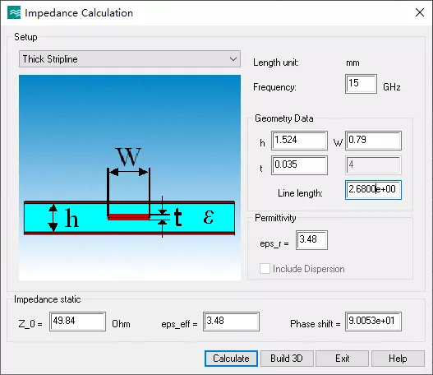Click the eps_r permittivity field
The width and height of the screenshot is (433, 375).
click(x=311, y=240)
